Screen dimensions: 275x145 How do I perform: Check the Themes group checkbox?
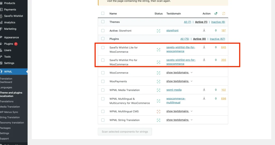point(103,22)
